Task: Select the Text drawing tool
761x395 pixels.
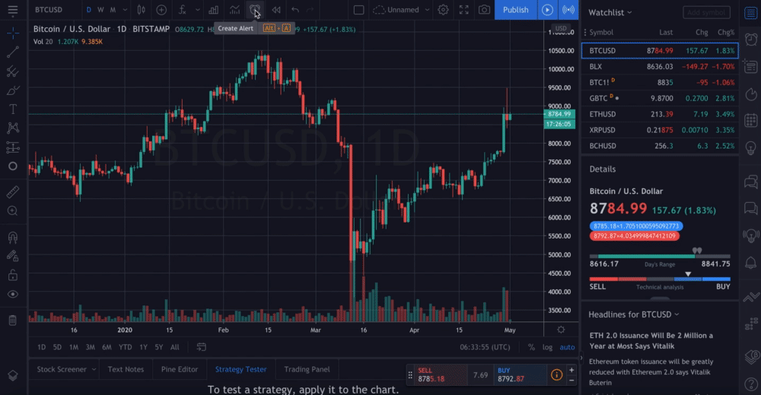Action: [12, 109]
